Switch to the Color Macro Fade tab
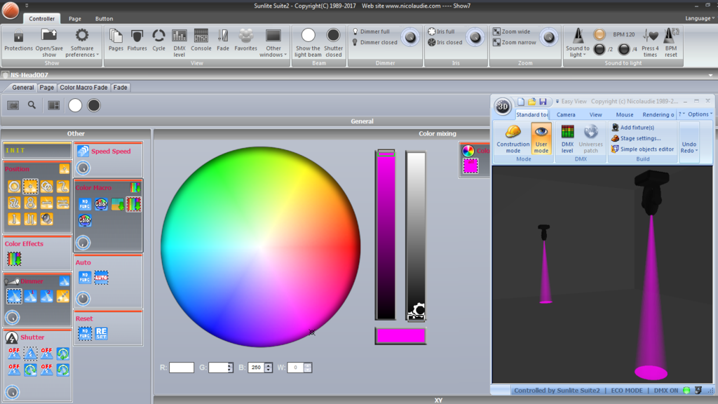718x404 pixels. pos(84,87)
